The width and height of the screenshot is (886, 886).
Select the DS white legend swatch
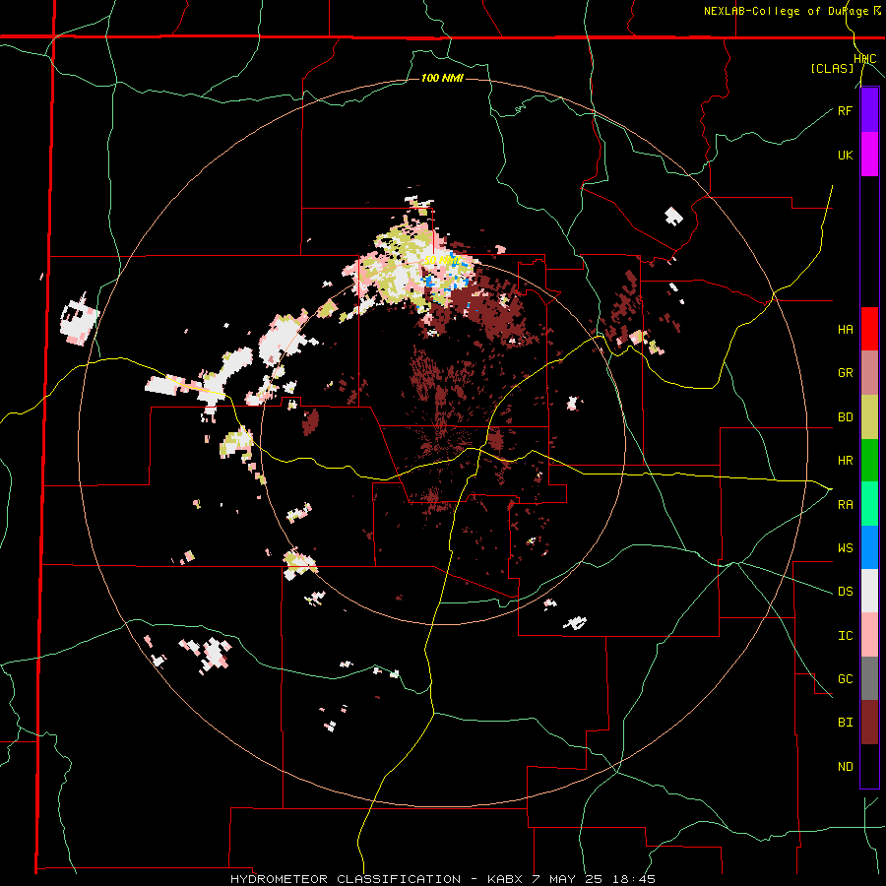point(869,591)
